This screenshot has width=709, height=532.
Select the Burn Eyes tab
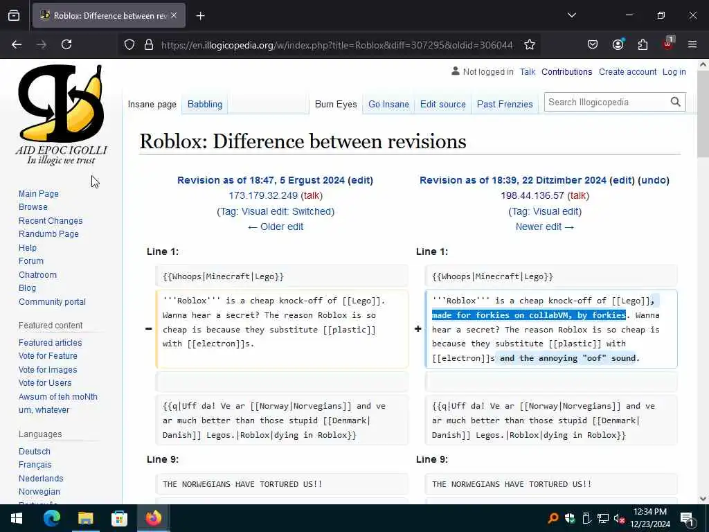(336, 104)
